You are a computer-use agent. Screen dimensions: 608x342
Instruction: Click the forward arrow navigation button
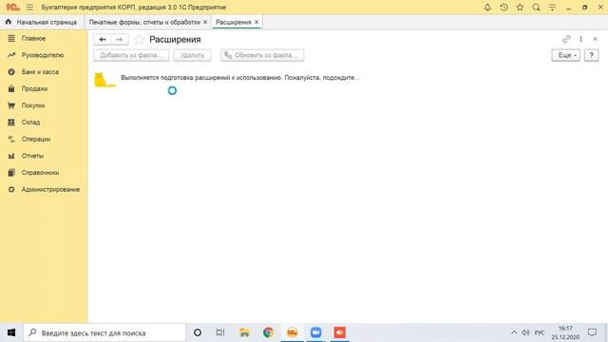tap(120, 40)
